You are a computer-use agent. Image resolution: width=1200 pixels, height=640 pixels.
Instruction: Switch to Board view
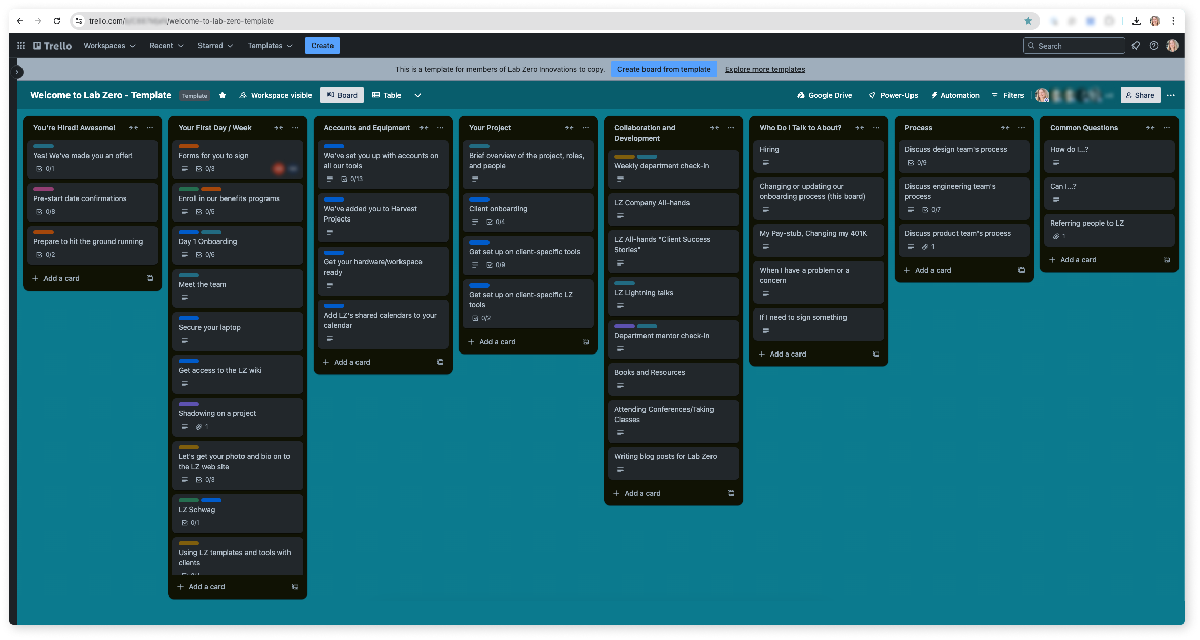coord(342,95)
